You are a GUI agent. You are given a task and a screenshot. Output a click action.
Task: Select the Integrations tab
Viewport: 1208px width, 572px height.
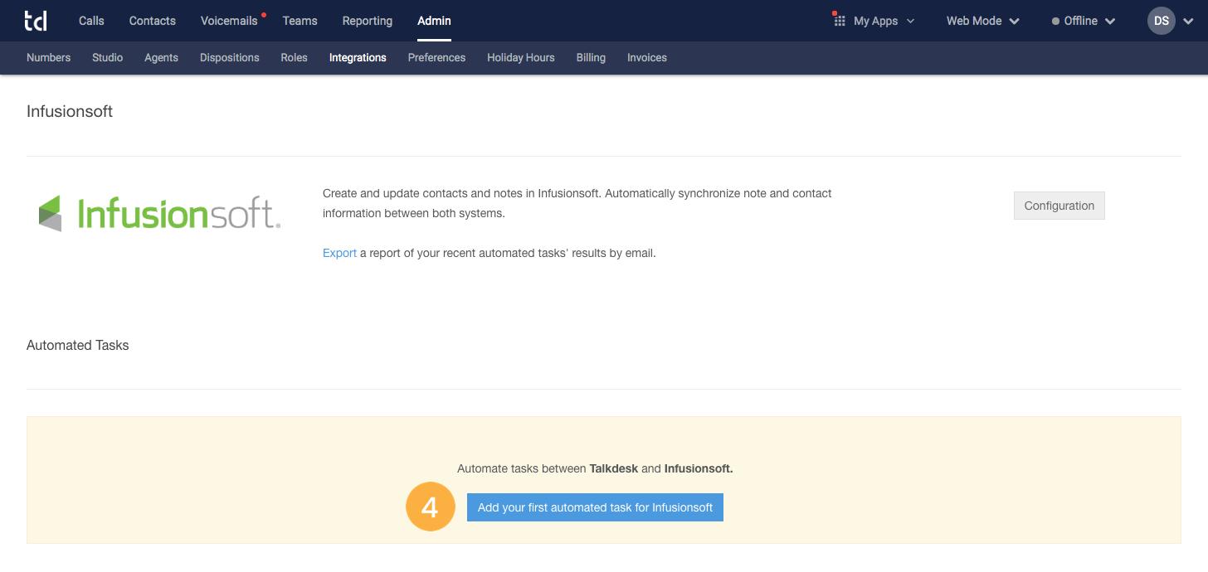[x=357, y=57]
